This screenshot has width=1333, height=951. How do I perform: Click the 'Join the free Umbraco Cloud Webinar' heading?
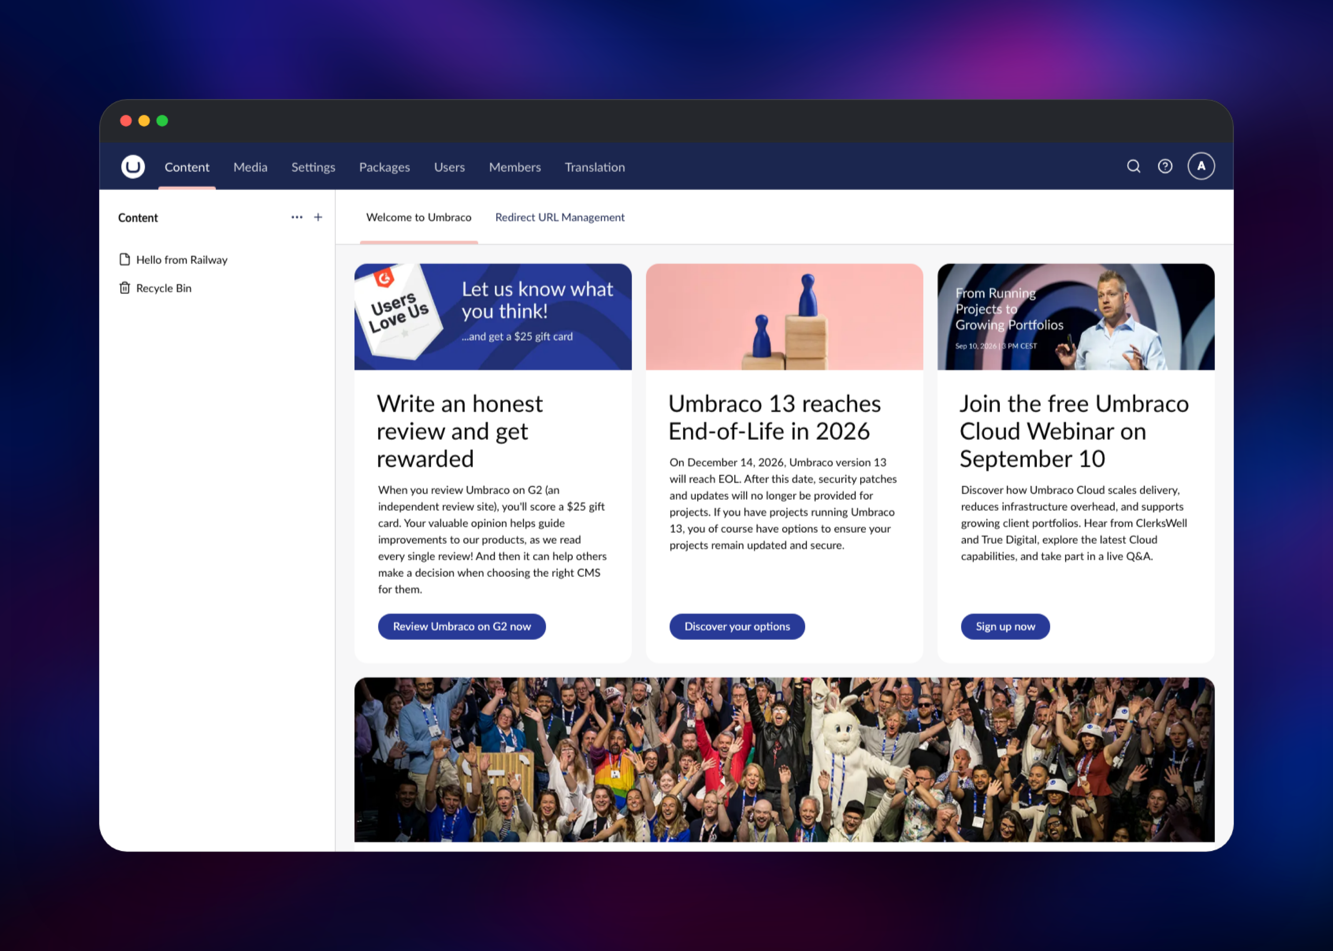point(1074,432)
